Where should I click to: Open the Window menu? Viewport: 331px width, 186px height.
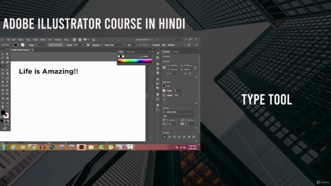coord(58,40)
